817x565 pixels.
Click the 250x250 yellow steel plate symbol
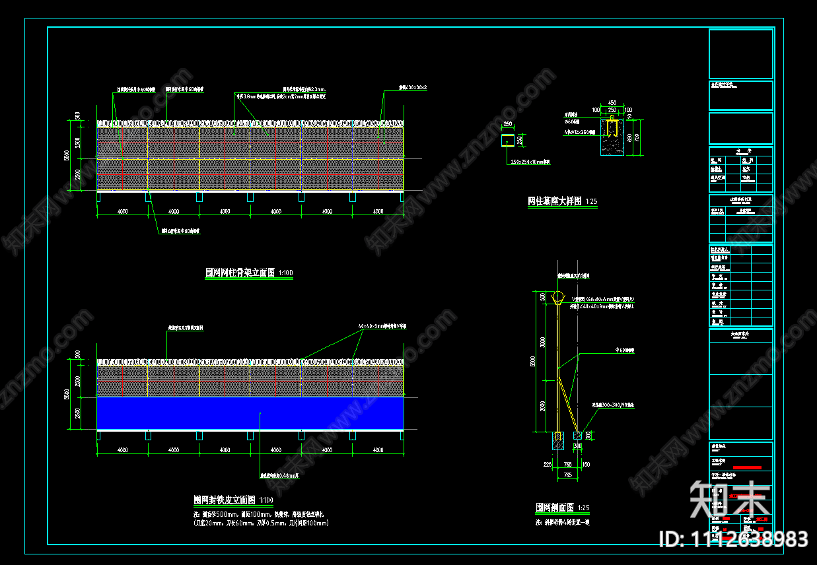(x=508, y=140)
